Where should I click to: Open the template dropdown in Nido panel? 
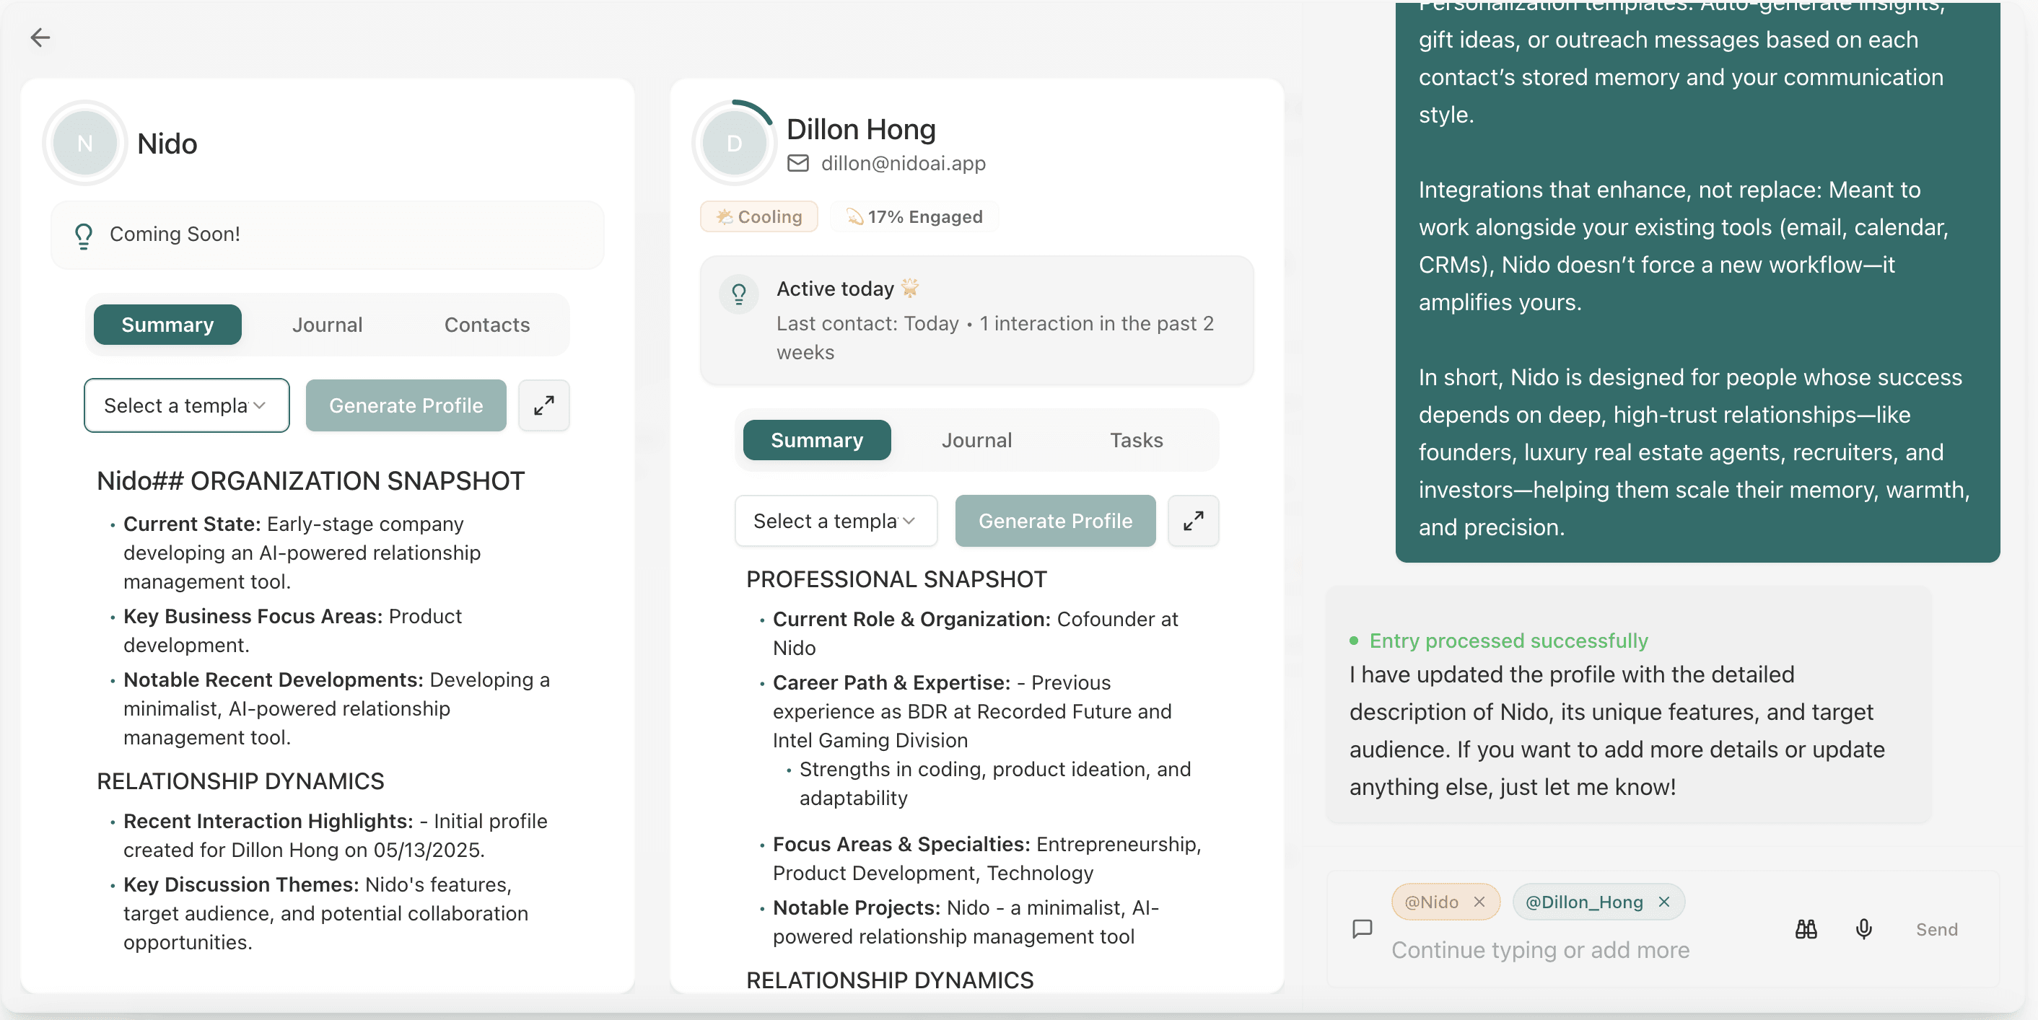187,405
